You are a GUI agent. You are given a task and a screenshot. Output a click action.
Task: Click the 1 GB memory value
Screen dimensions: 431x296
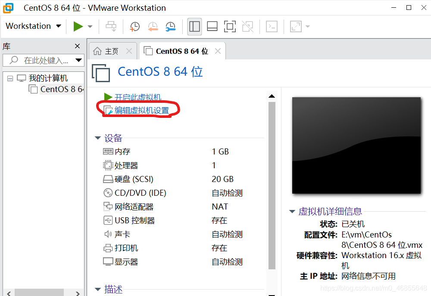[220, 151]
